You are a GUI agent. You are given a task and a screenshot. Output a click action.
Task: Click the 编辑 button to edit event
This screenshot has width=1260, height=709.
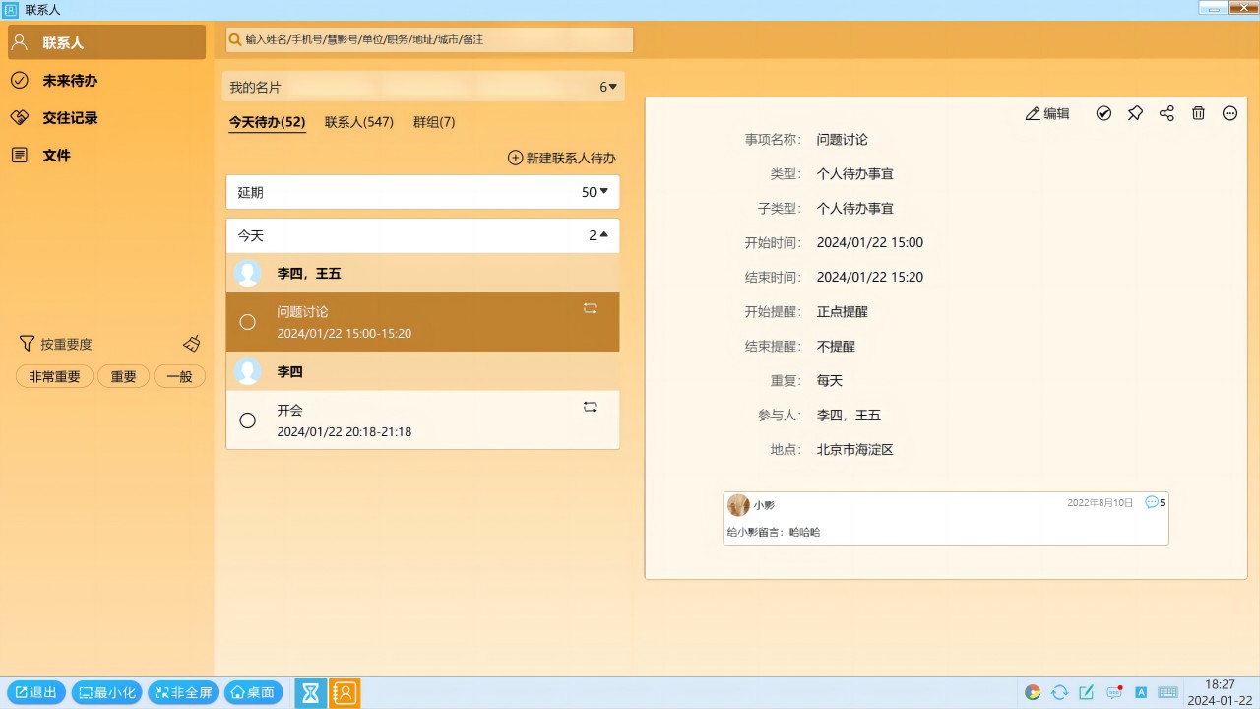pyautogui.click(x=1047, y=113)
